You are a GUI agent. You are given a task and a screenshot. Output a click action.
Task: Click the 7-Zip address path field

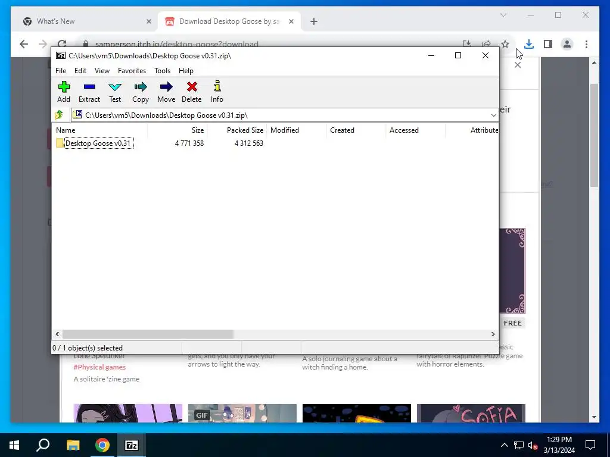[285, 115]
